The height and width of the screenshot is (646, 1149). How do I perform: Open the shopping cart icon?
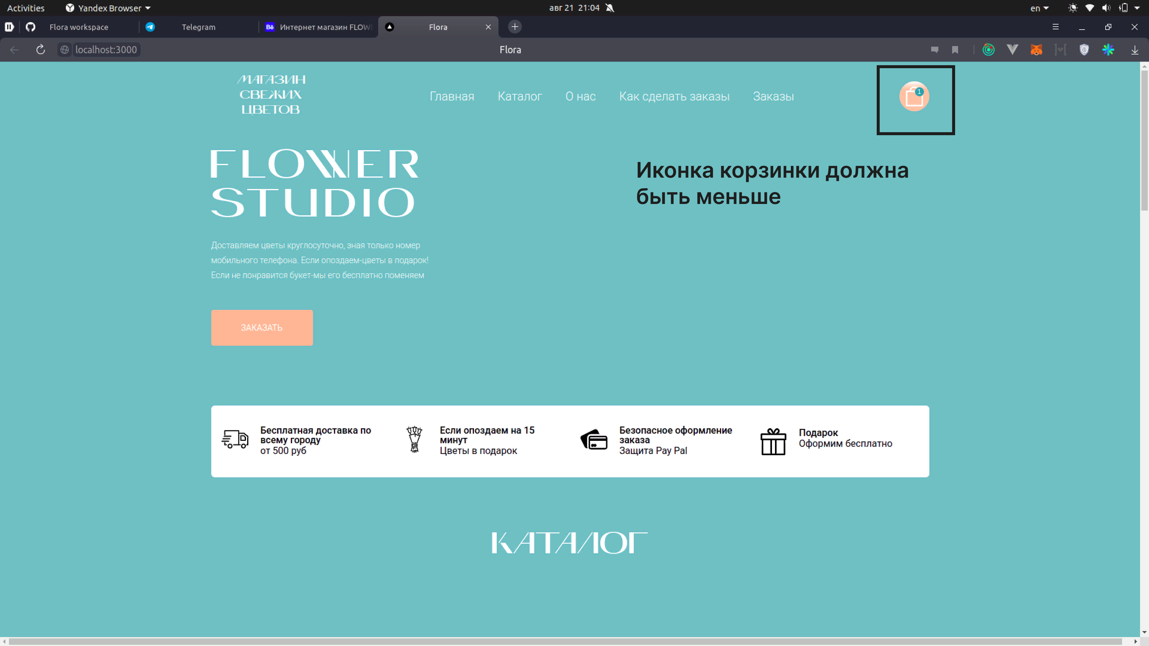point(914,96)
